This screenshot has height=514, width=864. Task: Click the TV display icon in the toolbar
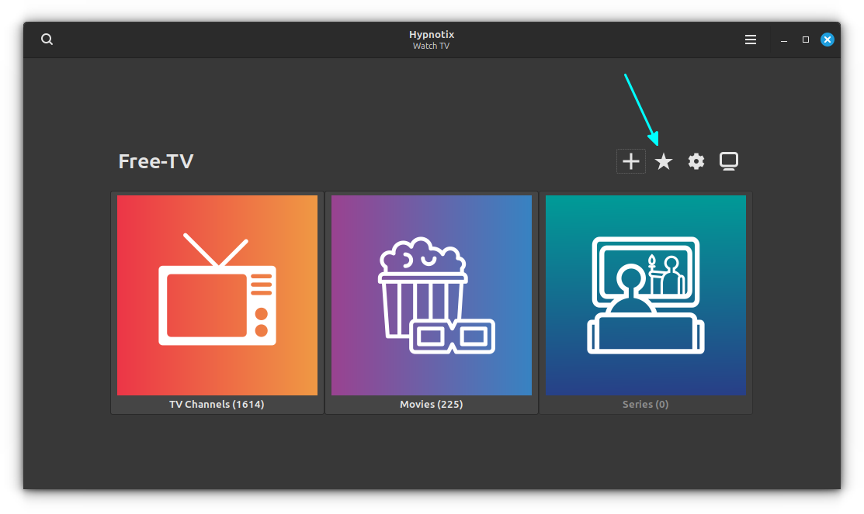pyautogui.click(x=728, y=161)
